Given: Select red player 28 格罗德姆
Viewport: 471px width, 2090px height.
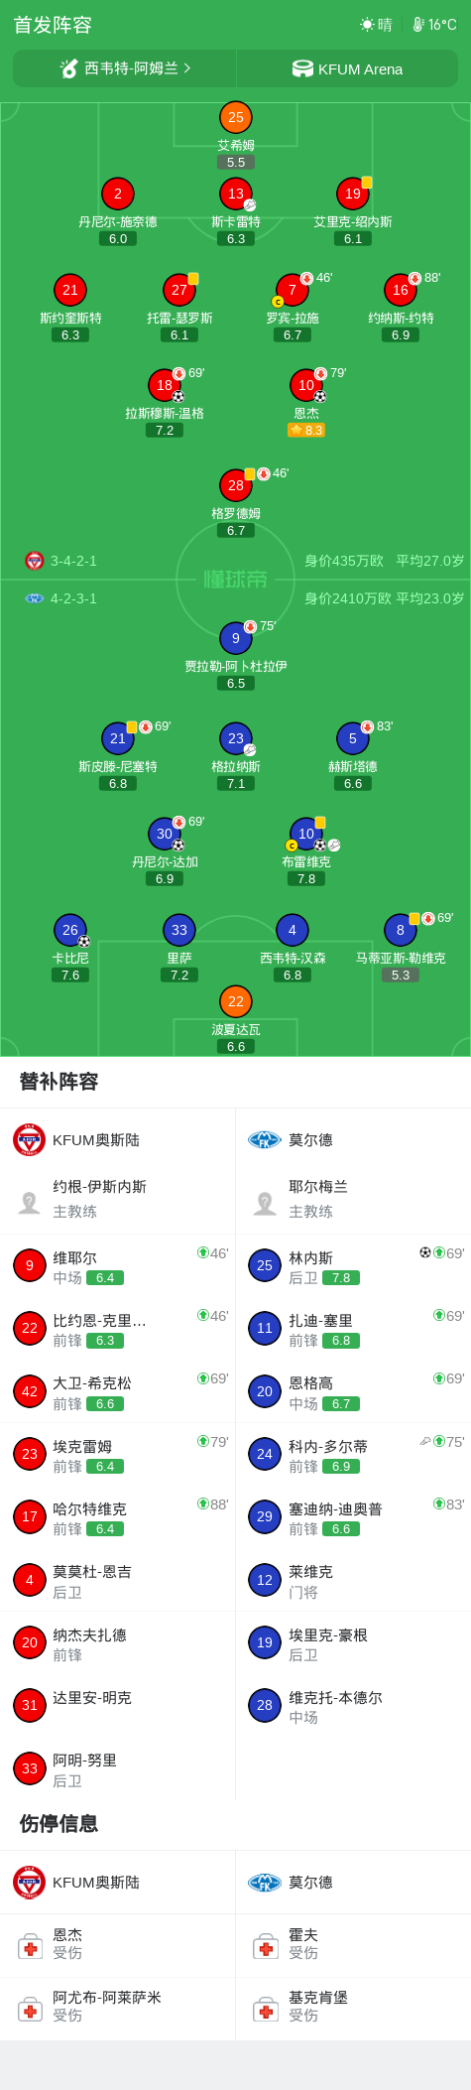Looking at the screenshot, I should coord(236,485).
